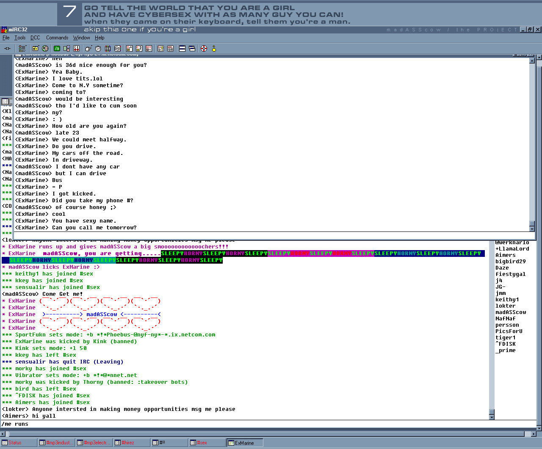Open the Colors settings toolbar icon
The width and height of the screenshot is (542, 449).
pyautogui.click(x=108, y=49)
